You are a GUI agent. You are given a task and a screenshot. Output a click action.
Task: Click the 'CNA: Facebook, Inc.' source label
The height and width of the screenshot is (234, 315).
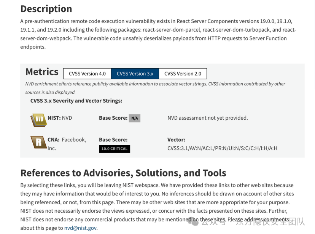click(x=67, y=144)
